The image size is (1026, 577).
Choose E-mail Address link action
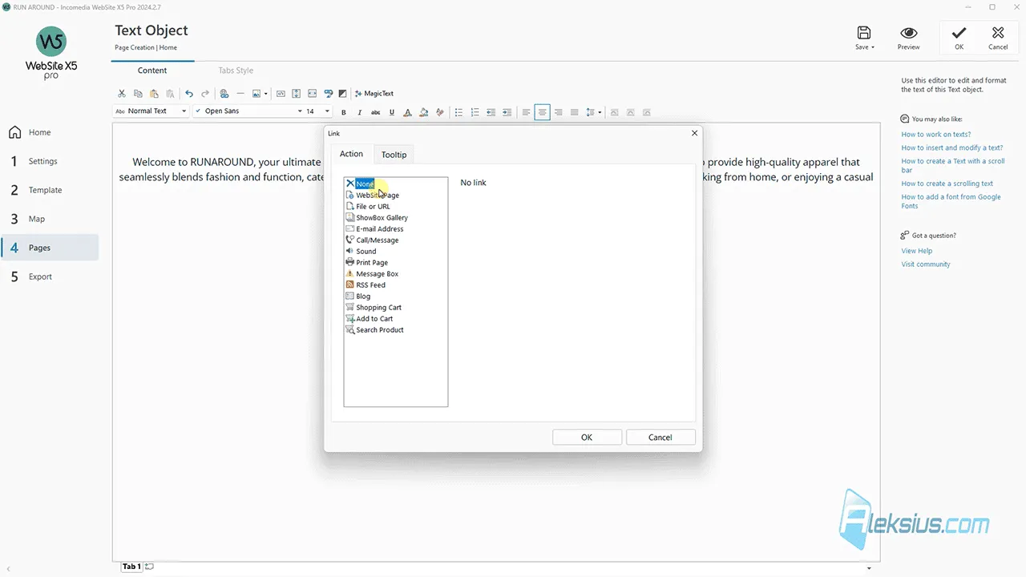click(374, 229)
